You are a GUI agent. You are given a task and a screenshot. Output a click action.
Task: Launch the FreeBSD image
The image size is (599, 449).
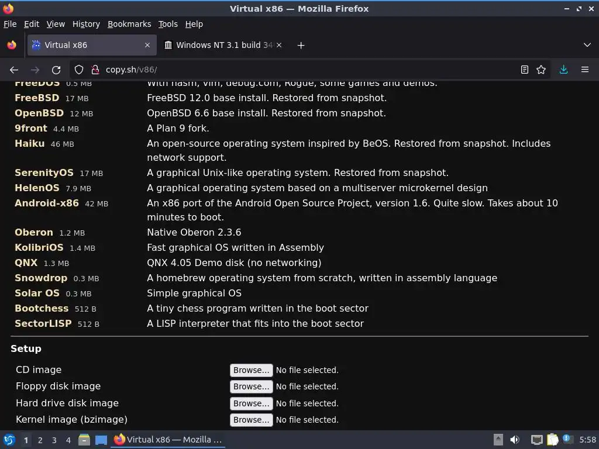tap(37, 98)
